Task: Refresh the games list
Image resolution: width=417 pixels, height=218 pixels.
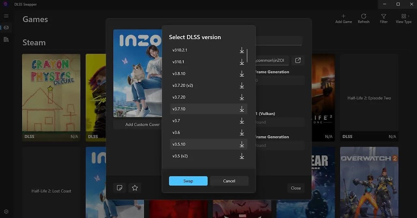Action: pos(364,19)
